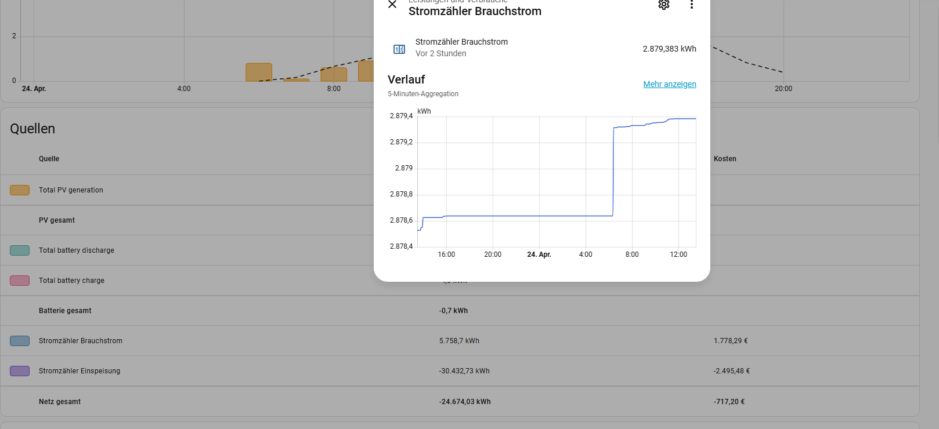Click the Kosten column header
Image resolution: width=939 pixels, height=429 pixels.
coord(724,159)
